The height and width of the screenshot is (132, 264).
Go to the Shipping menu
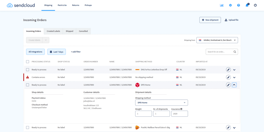(x=48, y=5)
